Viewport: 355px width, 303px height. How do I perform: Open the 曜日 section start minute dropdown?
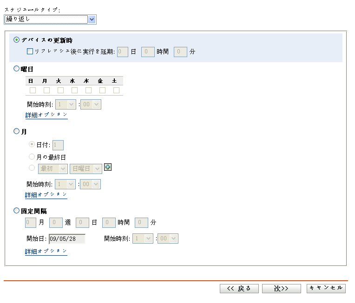(91, 104)
